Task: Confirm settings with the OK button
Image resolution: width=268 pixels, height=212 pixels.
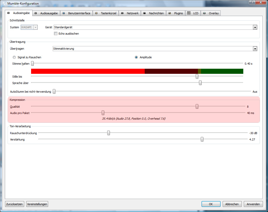Action: coord(211,204)
